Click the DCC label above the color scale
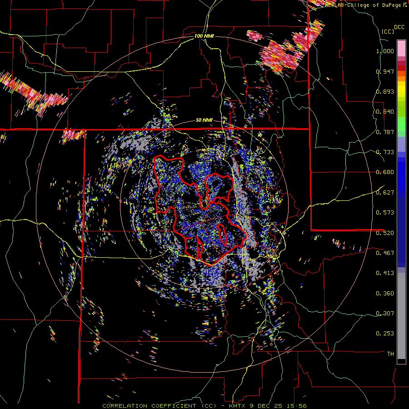The image size is (409, 409). (399, 27)
